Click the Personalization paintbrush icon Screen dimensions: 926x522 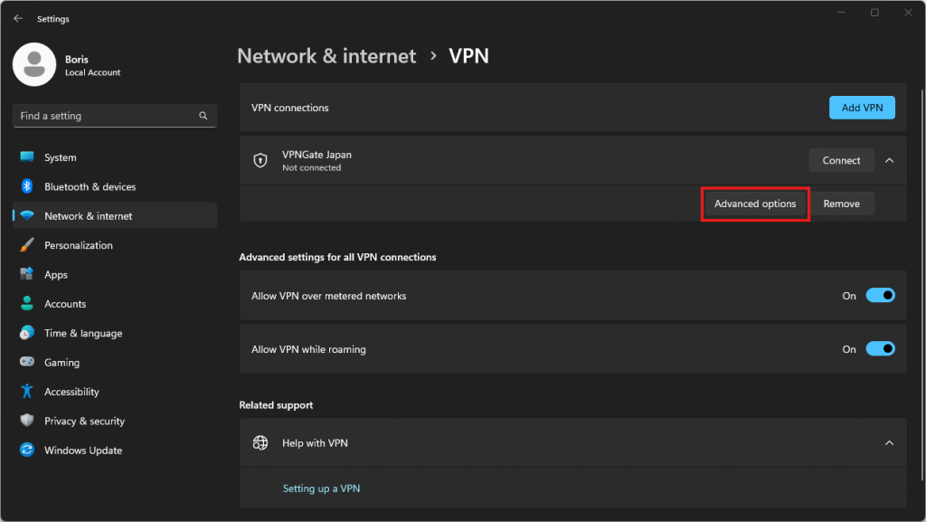point(27,245)
